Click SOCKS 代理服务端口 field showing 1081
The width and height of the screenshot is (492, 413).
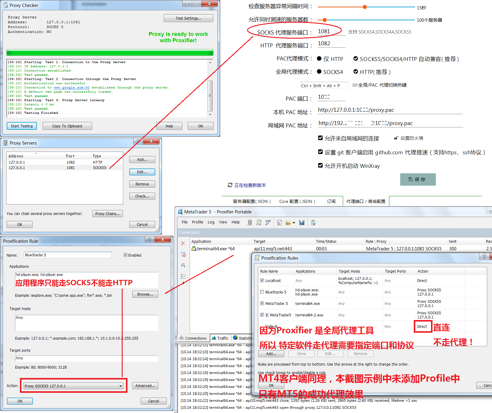pyautogui.click(x=331, y=31)
